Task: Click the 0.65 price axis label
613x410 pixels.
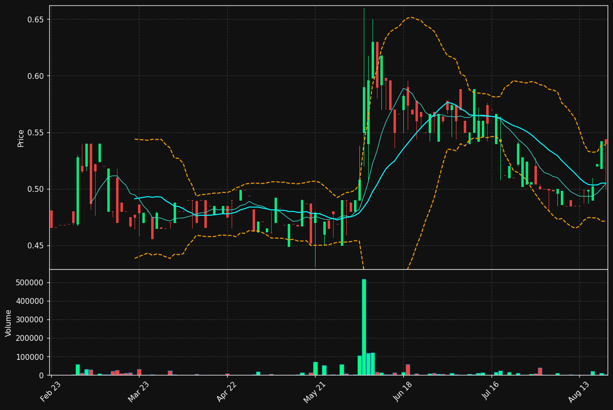Action: pyautogui.click(x=36, y=19)
